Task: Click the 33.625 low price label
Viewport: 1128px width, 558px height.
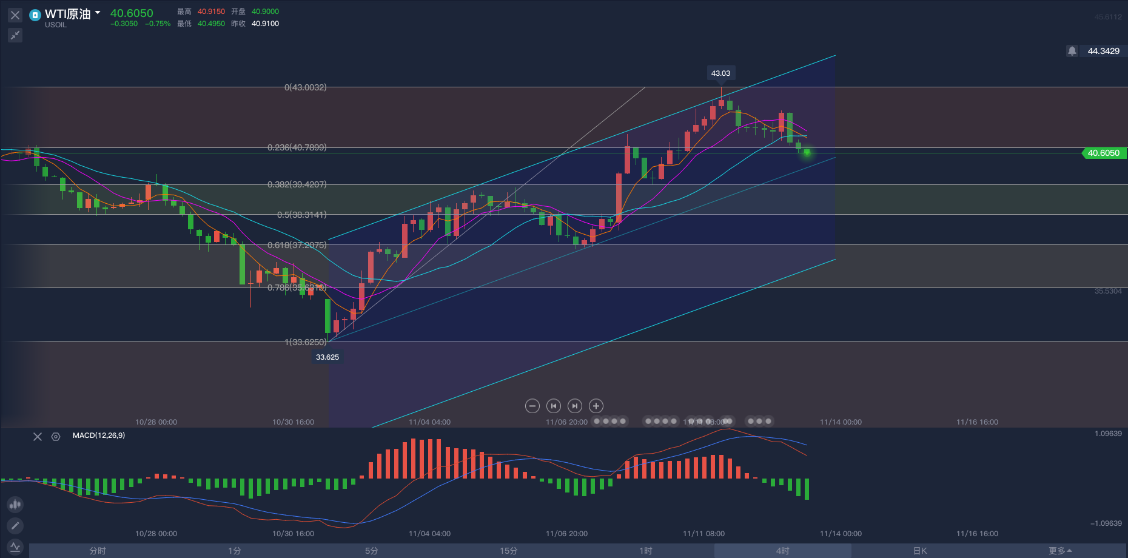Action: click(327, 357)
